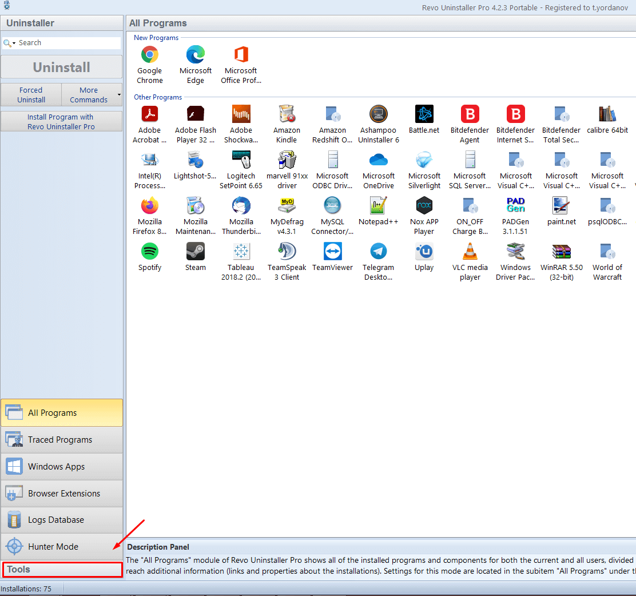Image resolution: width=636 pixels, height=596 pixels.
Task: Click the Forced Uninstall button
Action: (x=31, y=95)
